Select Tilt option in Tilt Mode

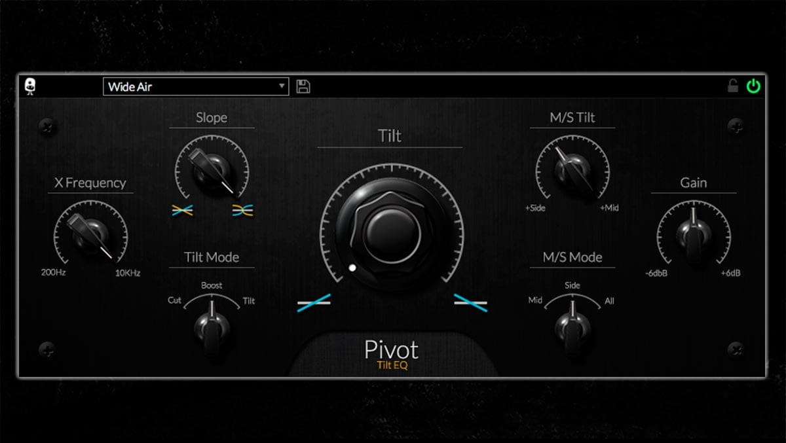click(249, 301)
